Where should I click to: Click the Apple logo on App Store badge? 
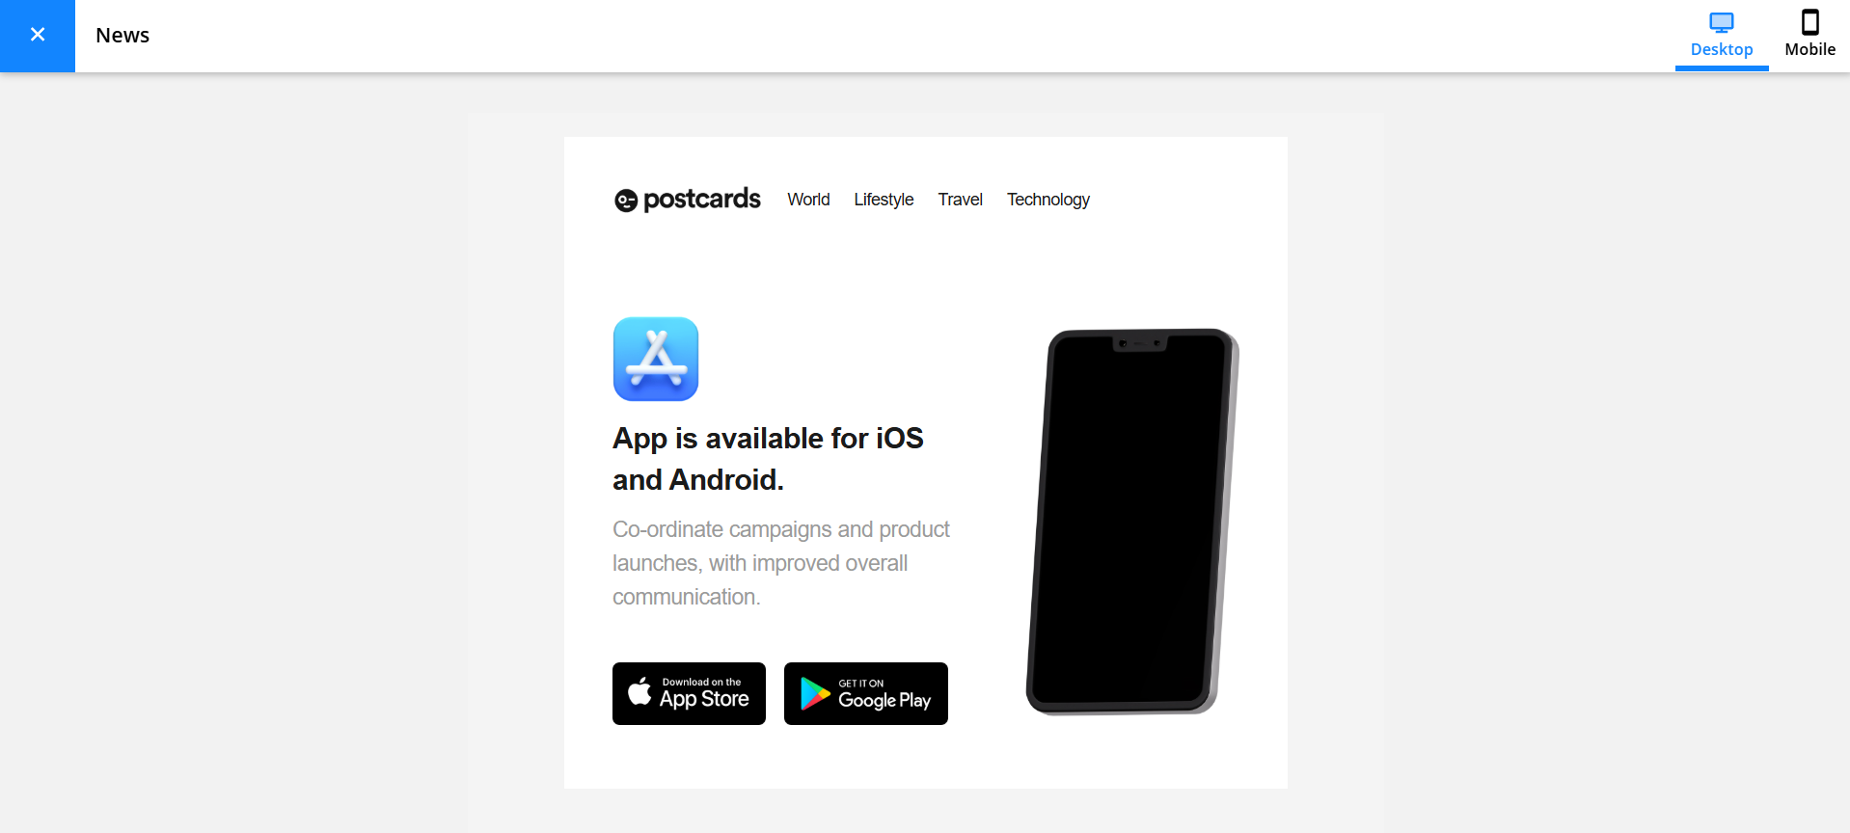coord(639,690)
